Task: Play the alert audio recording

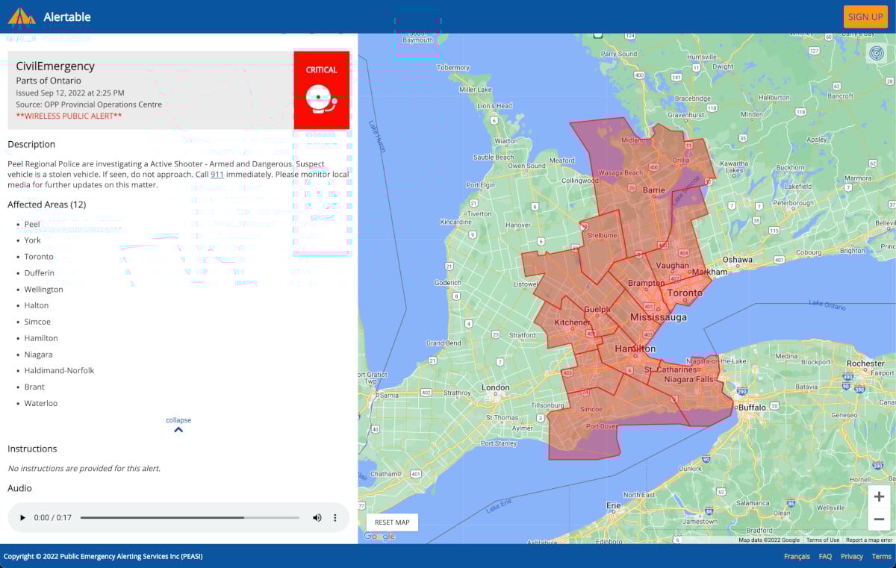Action: click(x=21, y=517)
